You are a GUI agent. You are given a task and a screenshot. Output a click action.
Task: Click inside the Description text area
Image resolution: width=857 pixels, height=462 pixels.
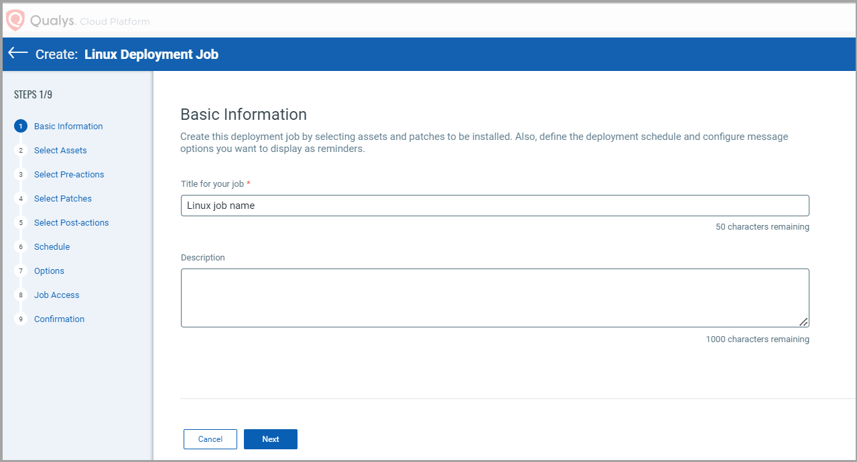pos(495,298)
